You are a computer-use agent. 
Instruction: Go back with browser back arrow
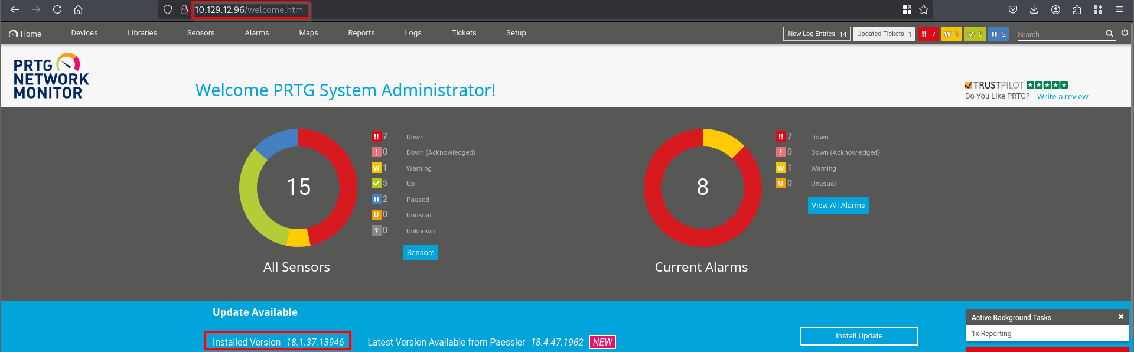point(15,9)
